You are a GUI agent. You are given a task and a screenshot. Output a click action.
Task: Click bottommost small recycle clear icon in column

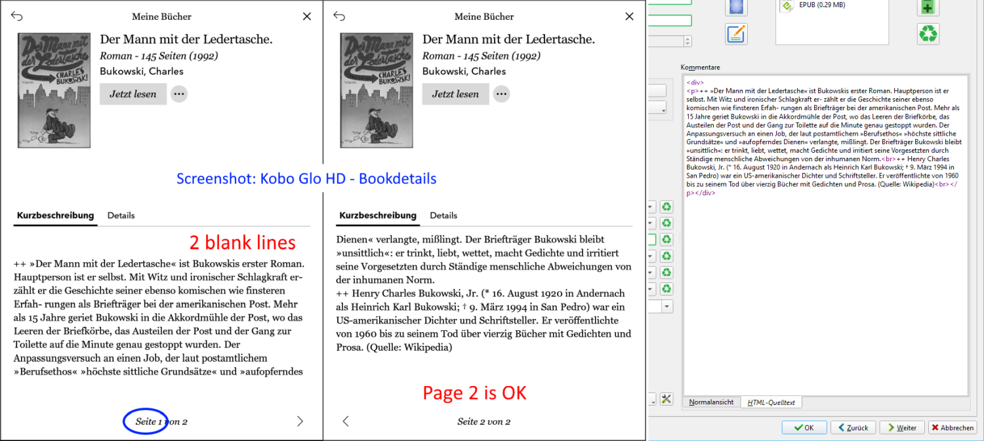[x=666, y=289]
